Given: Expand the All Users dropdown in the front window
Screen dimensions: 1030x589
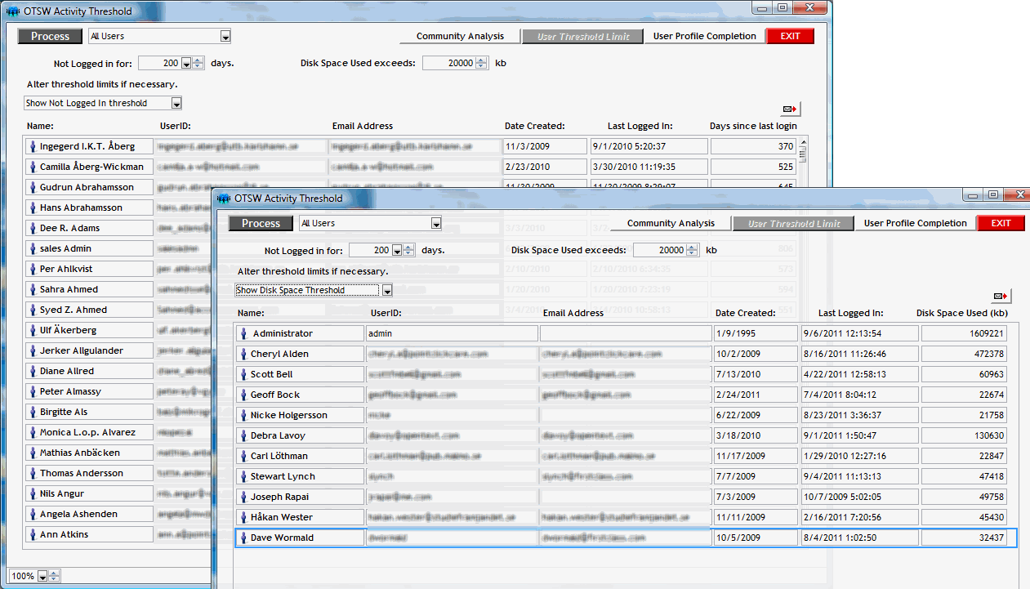Looking at the screenshot, I should coord(436,223).
